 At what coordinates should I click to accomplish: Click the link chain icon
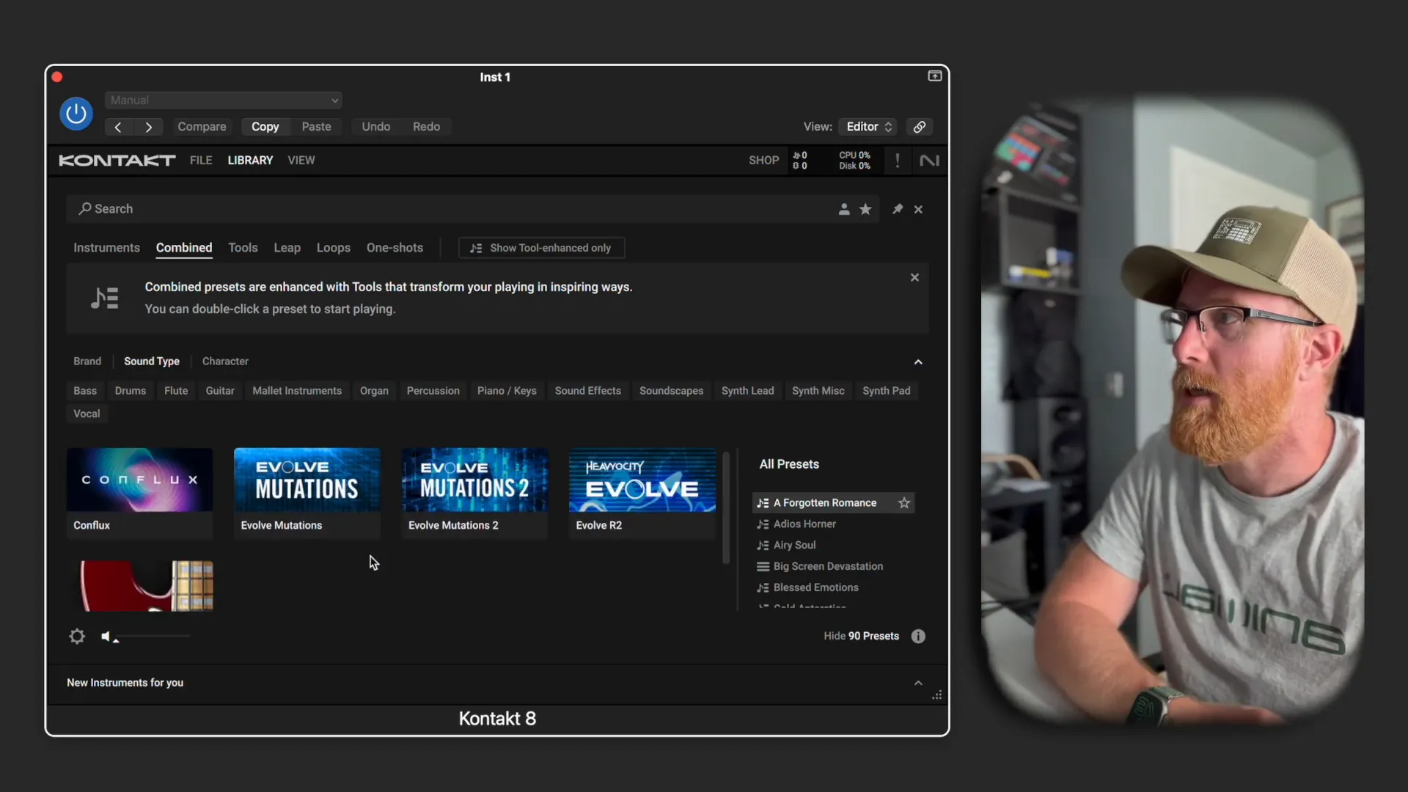coord(919,127)
